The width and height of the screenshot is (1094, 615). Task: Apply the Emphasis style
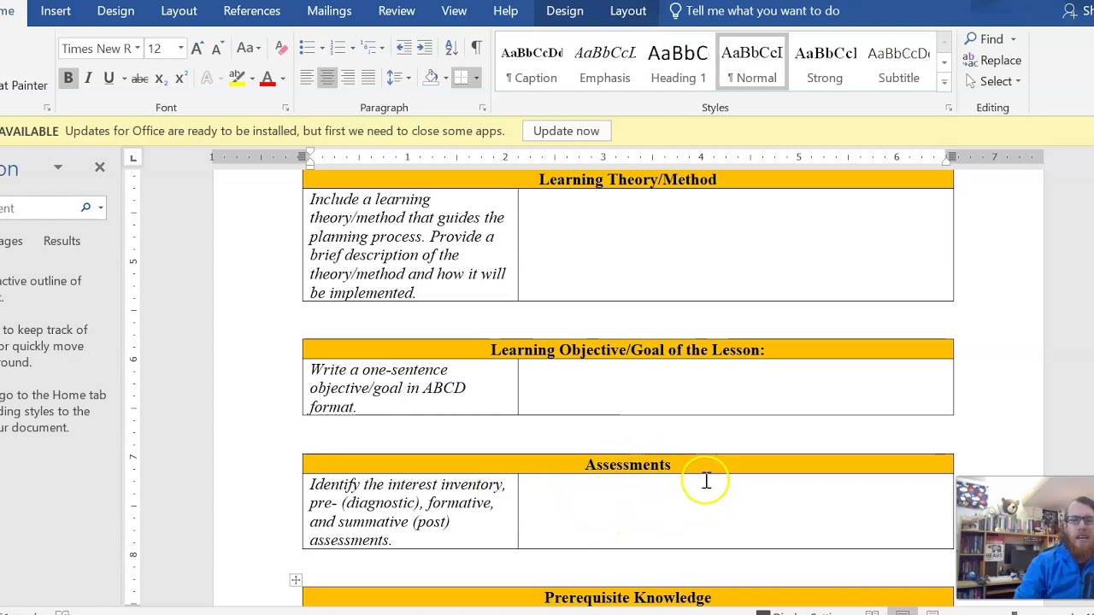pyautogui.click(x=604, y=62)
